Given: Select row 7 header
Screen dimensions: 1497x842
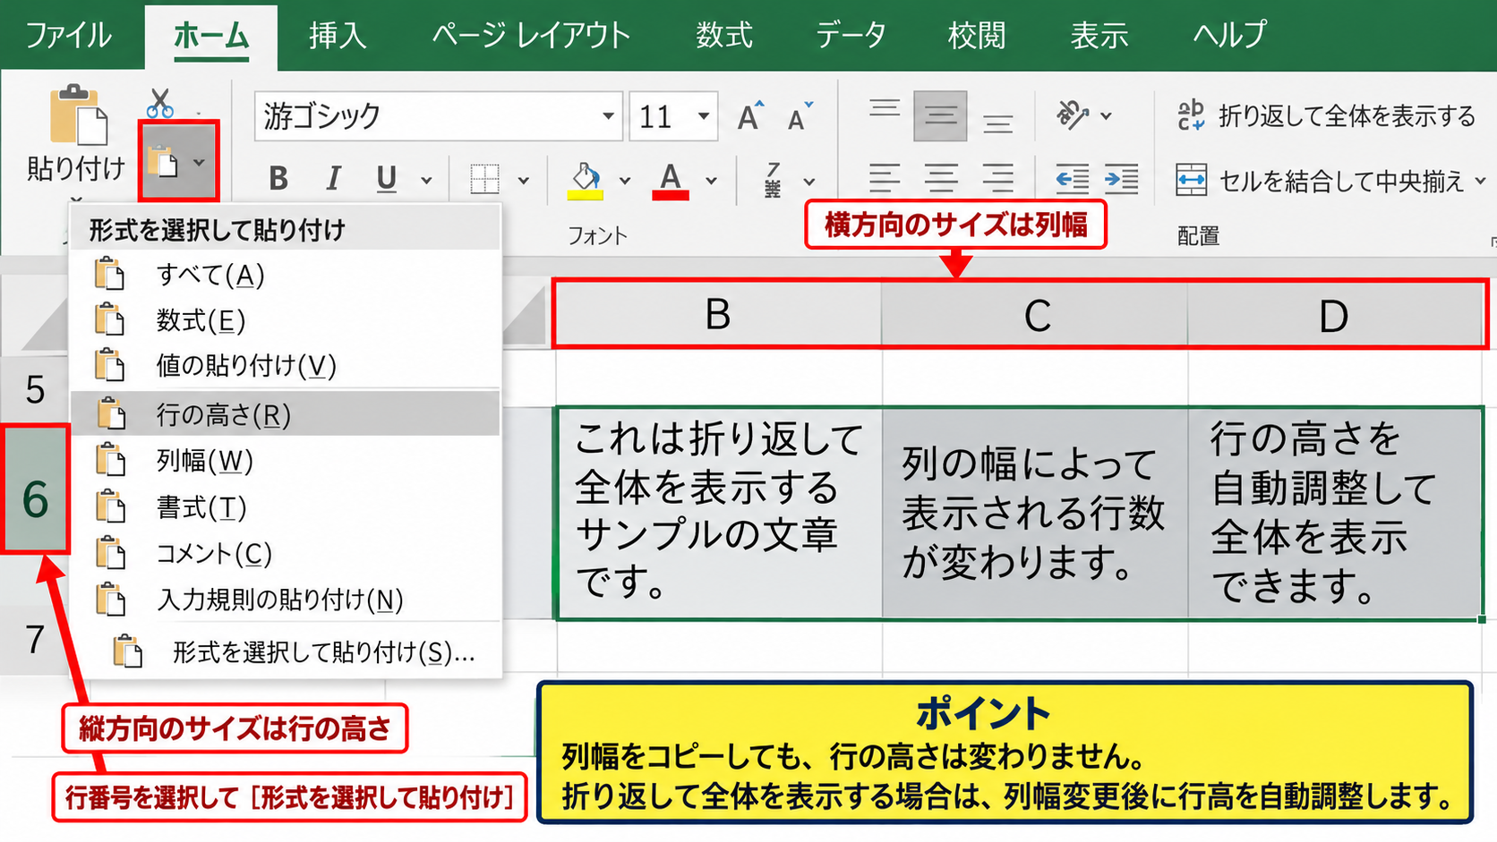Looking at the screenshot, I should [x=35, y=639].
